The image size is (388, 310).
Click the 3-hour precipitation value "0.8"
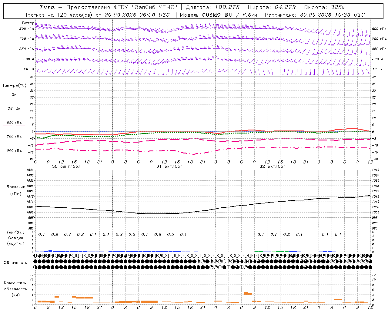coord(55,235)
